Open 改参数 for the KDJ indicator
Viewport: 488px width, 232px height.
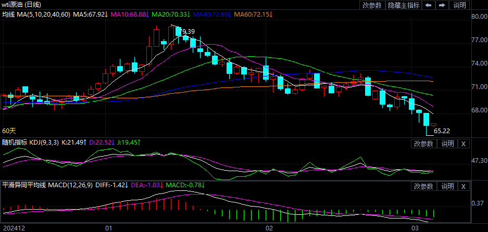[x=423, y=144]
